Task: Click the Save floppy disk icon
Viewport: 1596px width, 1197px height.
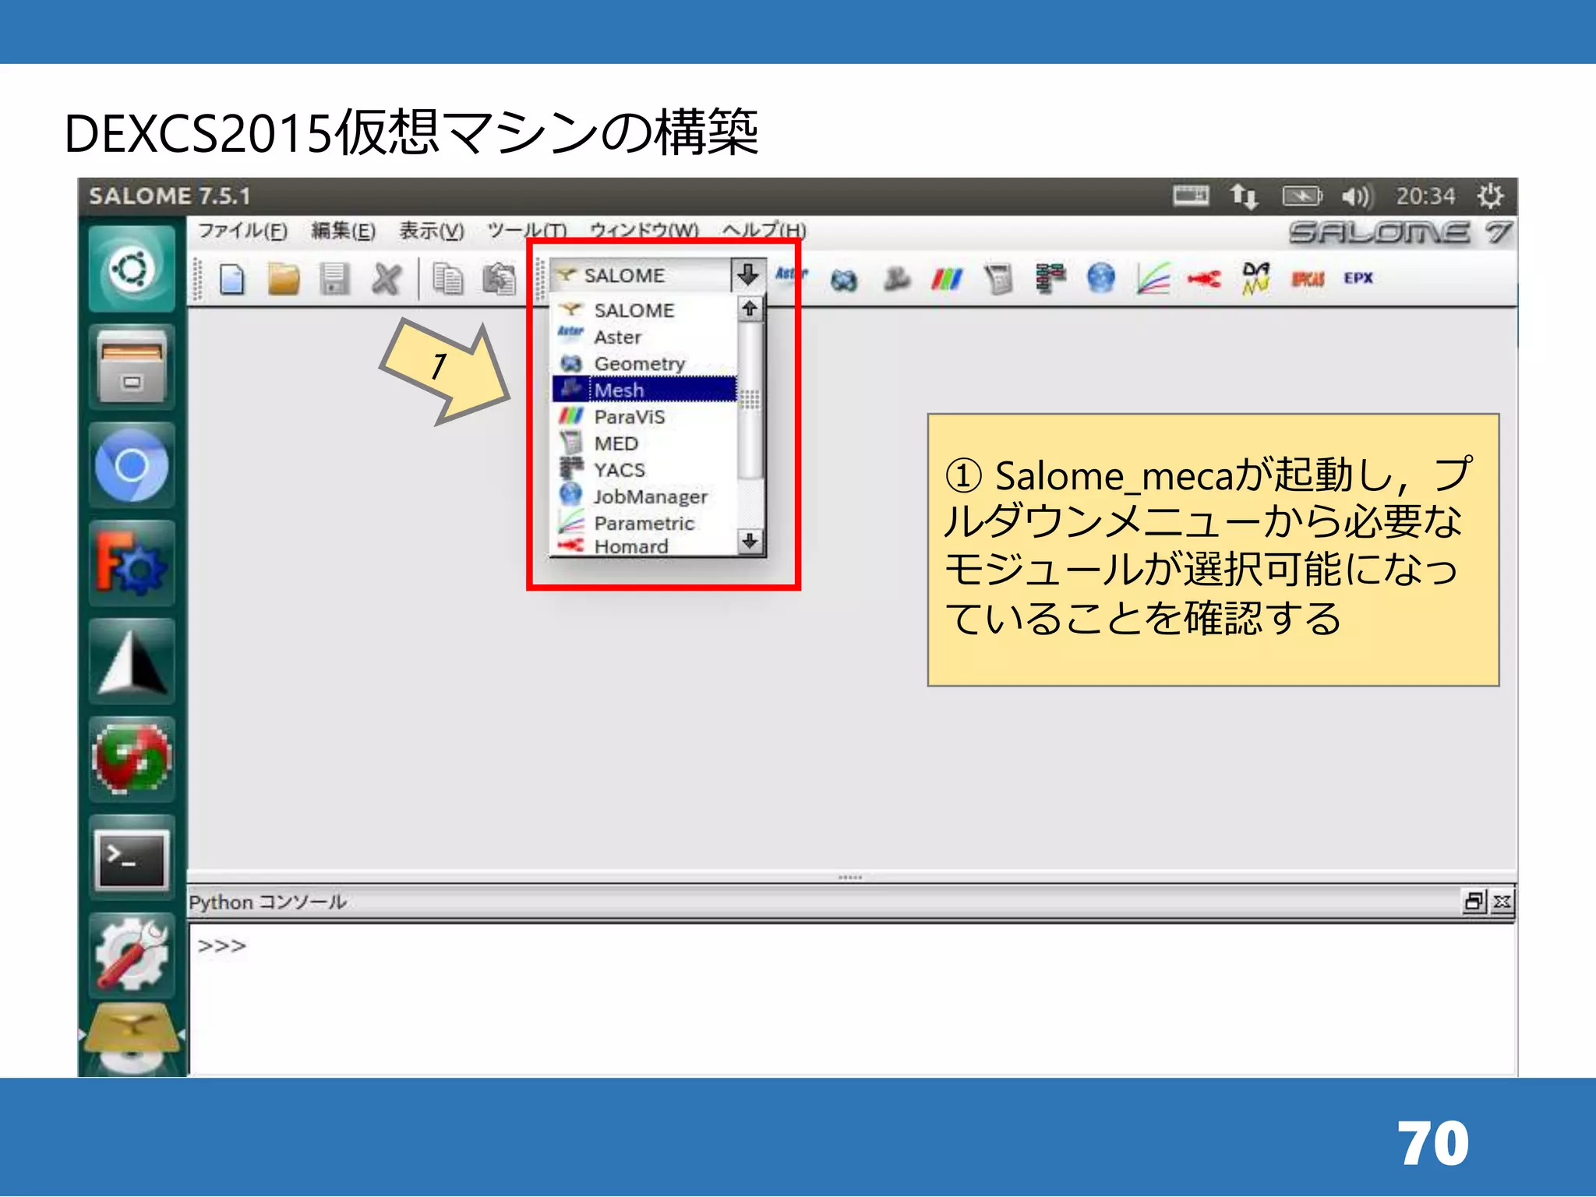Action: (334, 279)
